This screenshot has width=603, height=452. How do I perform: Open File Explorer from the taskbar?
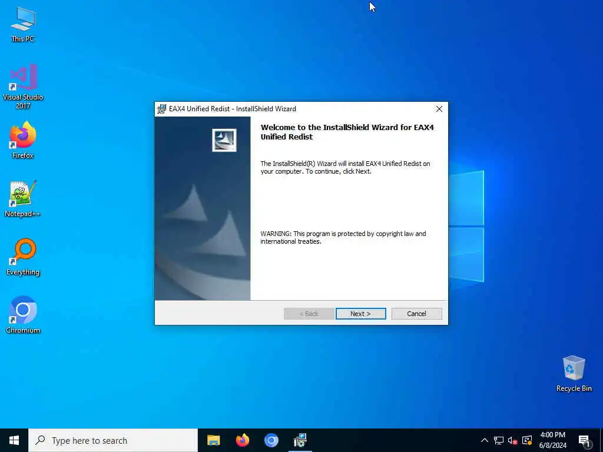213,440
